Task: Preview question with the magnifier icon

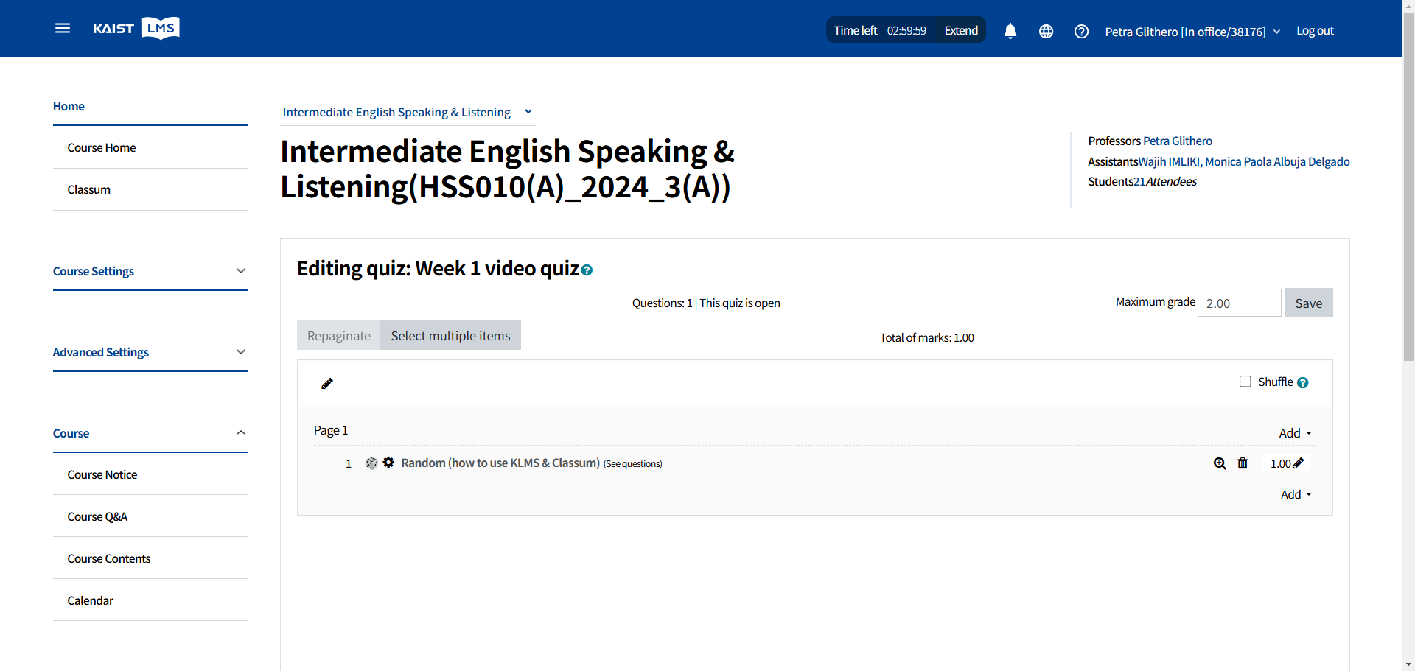Action: [1220, 463]
